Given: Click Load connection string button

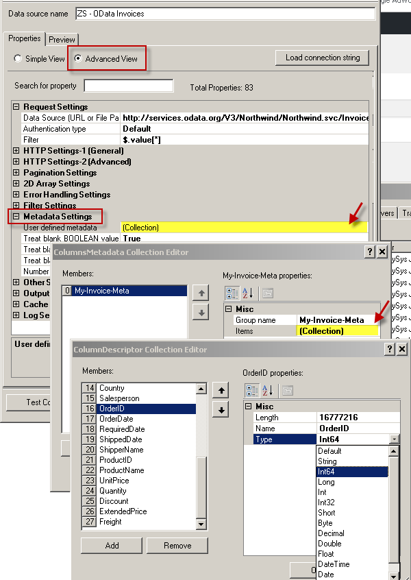Looking at the screenshot, I should pos(323,58).
